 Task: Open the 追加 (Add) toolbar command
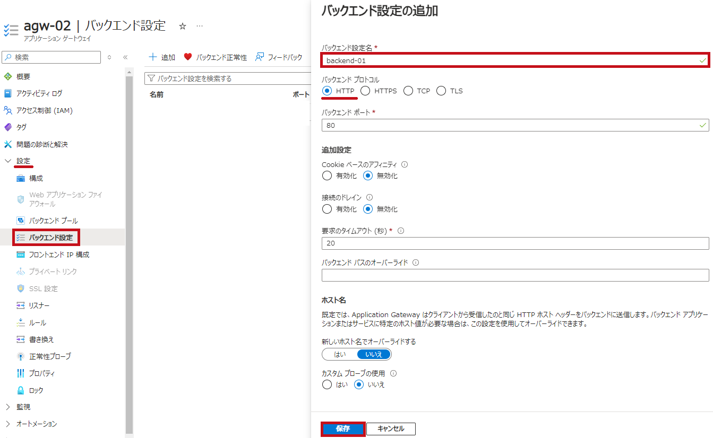162,57
